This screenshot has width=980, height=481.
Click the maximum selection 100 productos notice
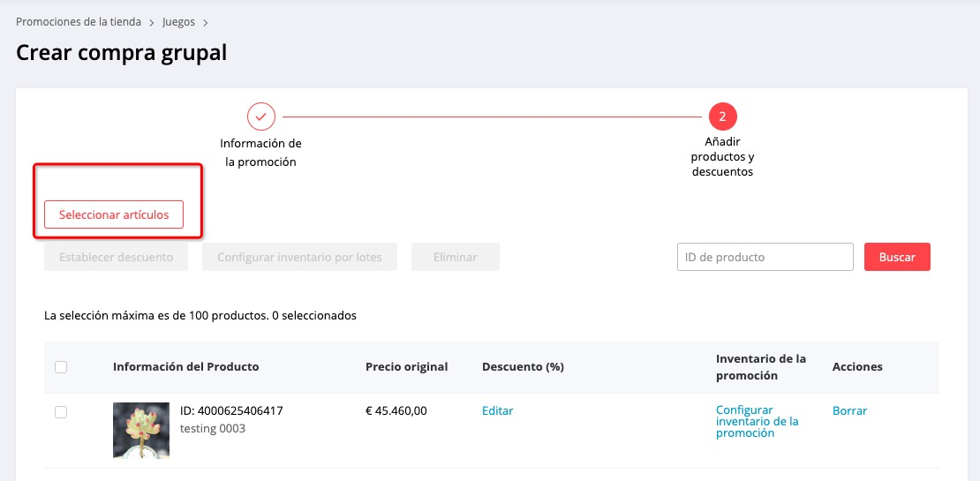[200, 315]
